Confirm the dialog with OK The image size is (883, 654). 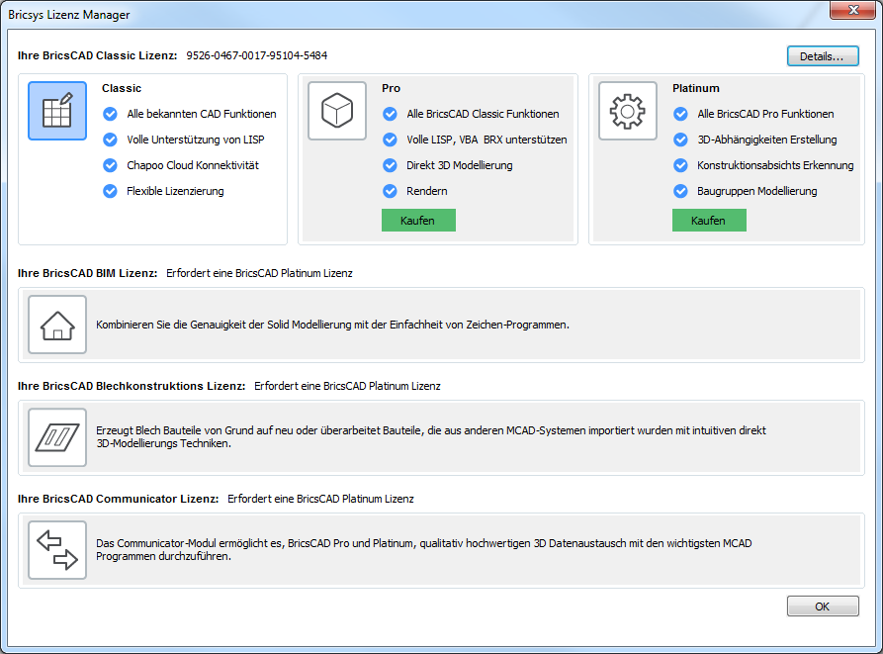(823, 607)
